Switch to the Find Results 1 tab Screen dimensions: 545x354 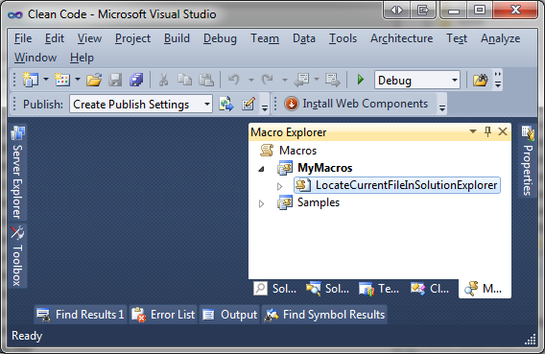coord(81,315)
